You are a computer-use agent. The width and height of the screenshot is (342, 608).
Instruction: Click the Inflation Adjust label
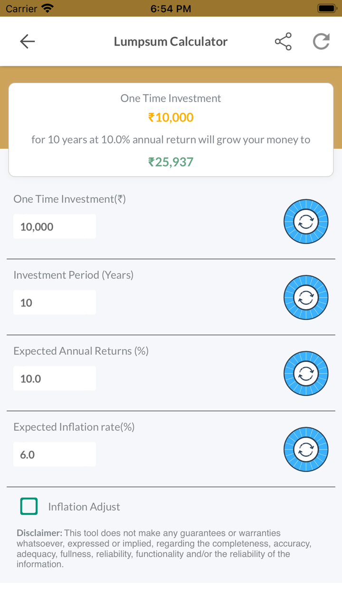coord(84,507)
